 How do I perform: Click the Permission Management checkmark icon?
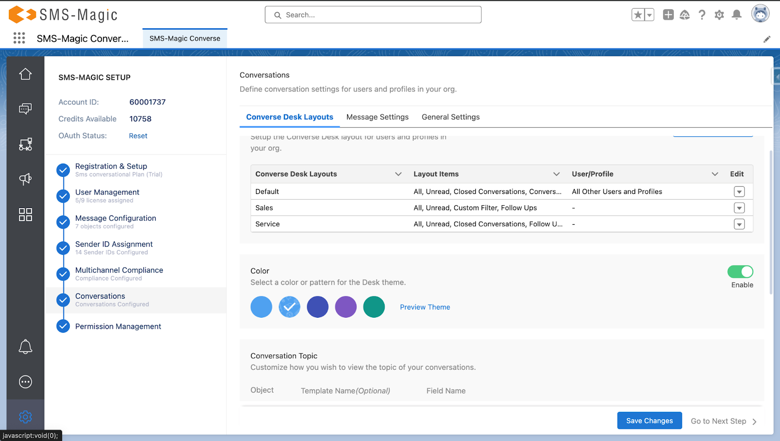point(63,326)
